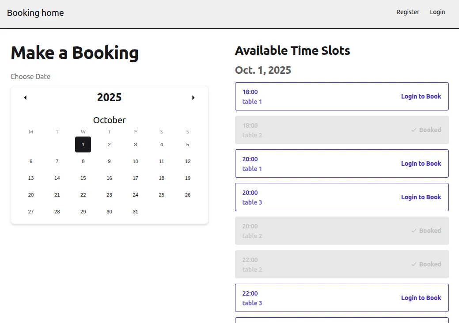459x323 pixels.
Task: Select October 24 on the calendar
Action: [135, 194]
